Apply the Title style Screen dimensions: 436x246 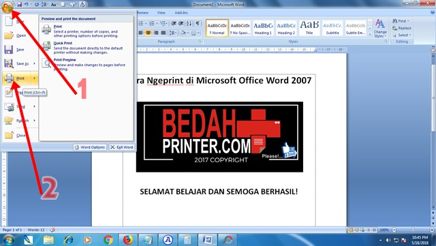(x=309, y=28)
